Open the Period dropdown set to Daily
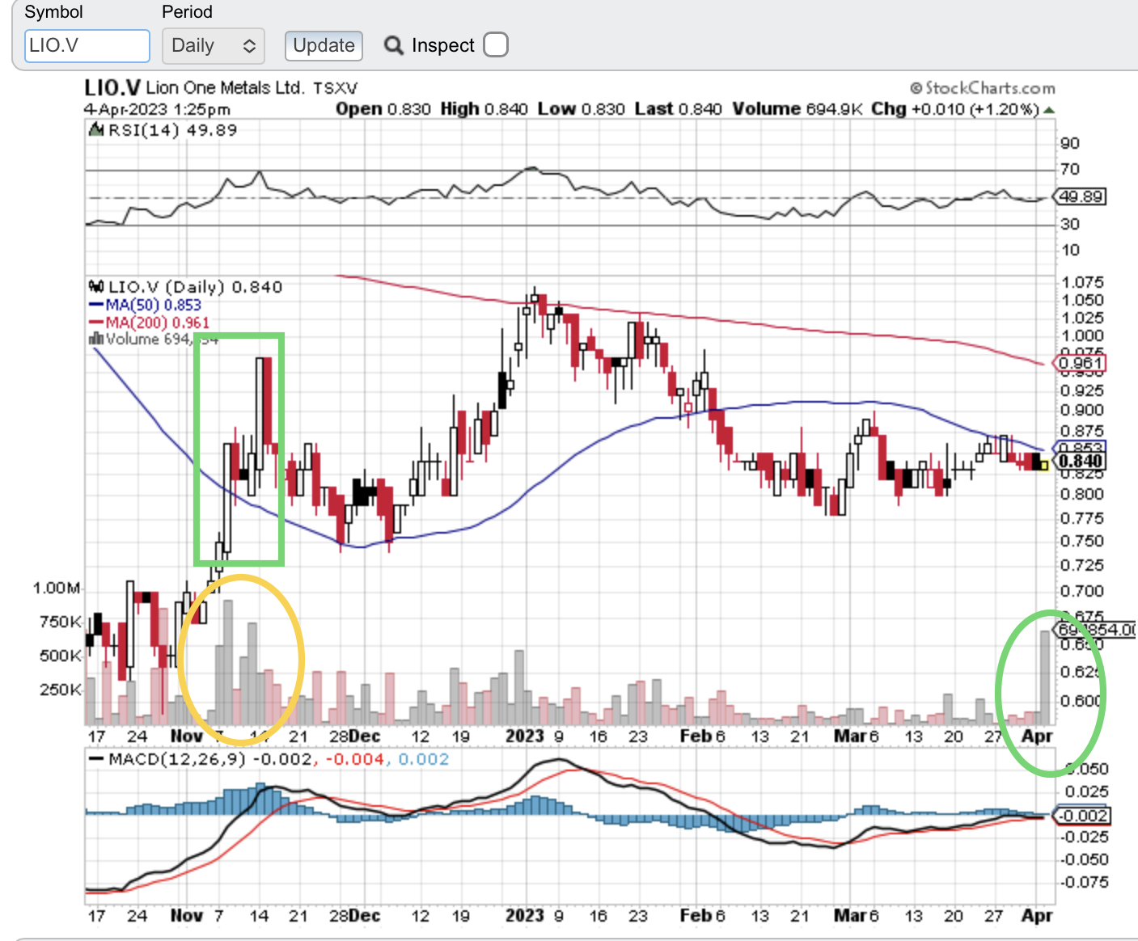 pyautogui.click(x=214, y=45)
